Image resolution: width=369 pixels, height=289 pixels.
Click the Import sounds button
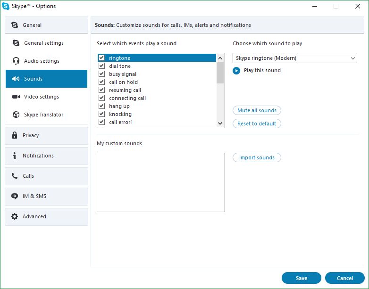pyautogui.click(x=257, y=157)
